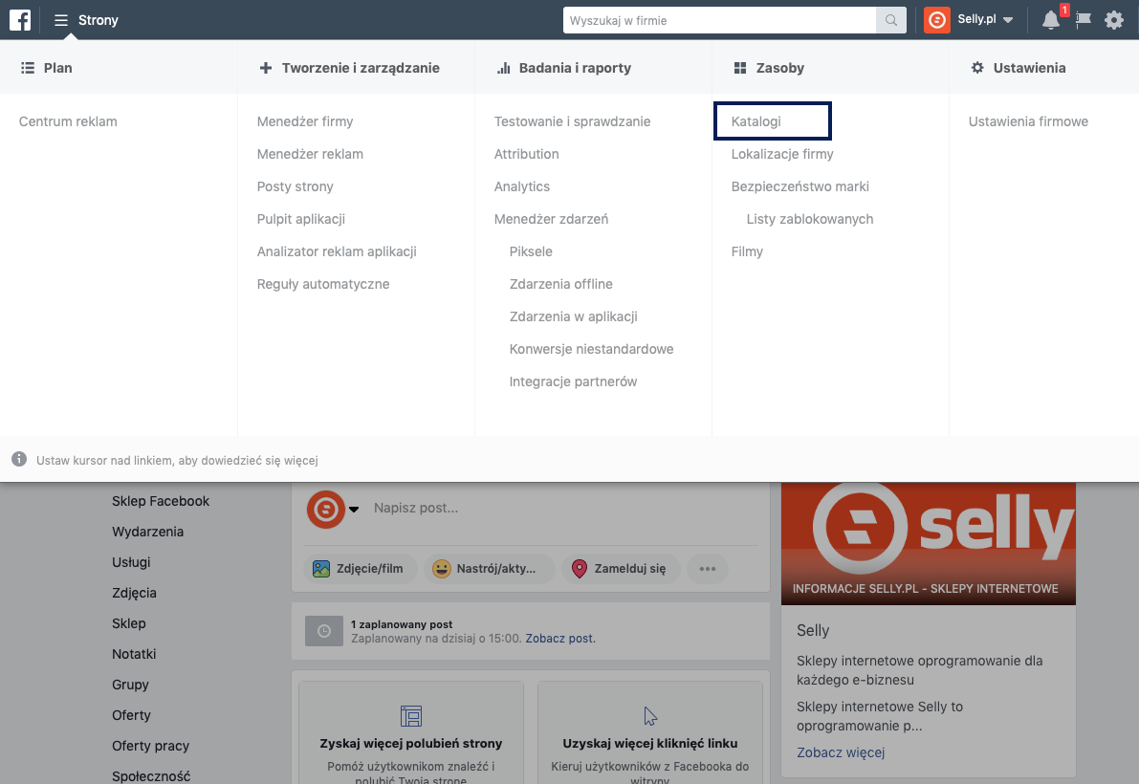Image resolution: width=1139 pixels, height=784 pixels.
Task: Click the Zamelduj się button
Action: click(620, 569)
